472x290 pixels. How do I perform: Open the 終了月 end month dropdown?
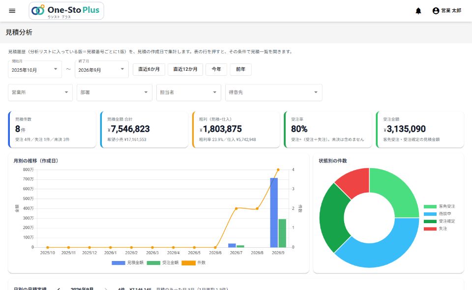click(102, 69)
